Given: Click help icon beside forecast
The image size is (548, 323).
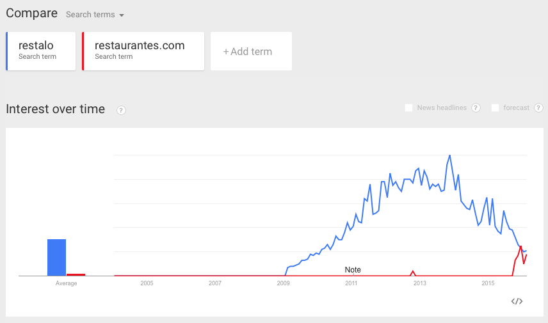Looking at the screenshot, I should [x=538, y=108].
